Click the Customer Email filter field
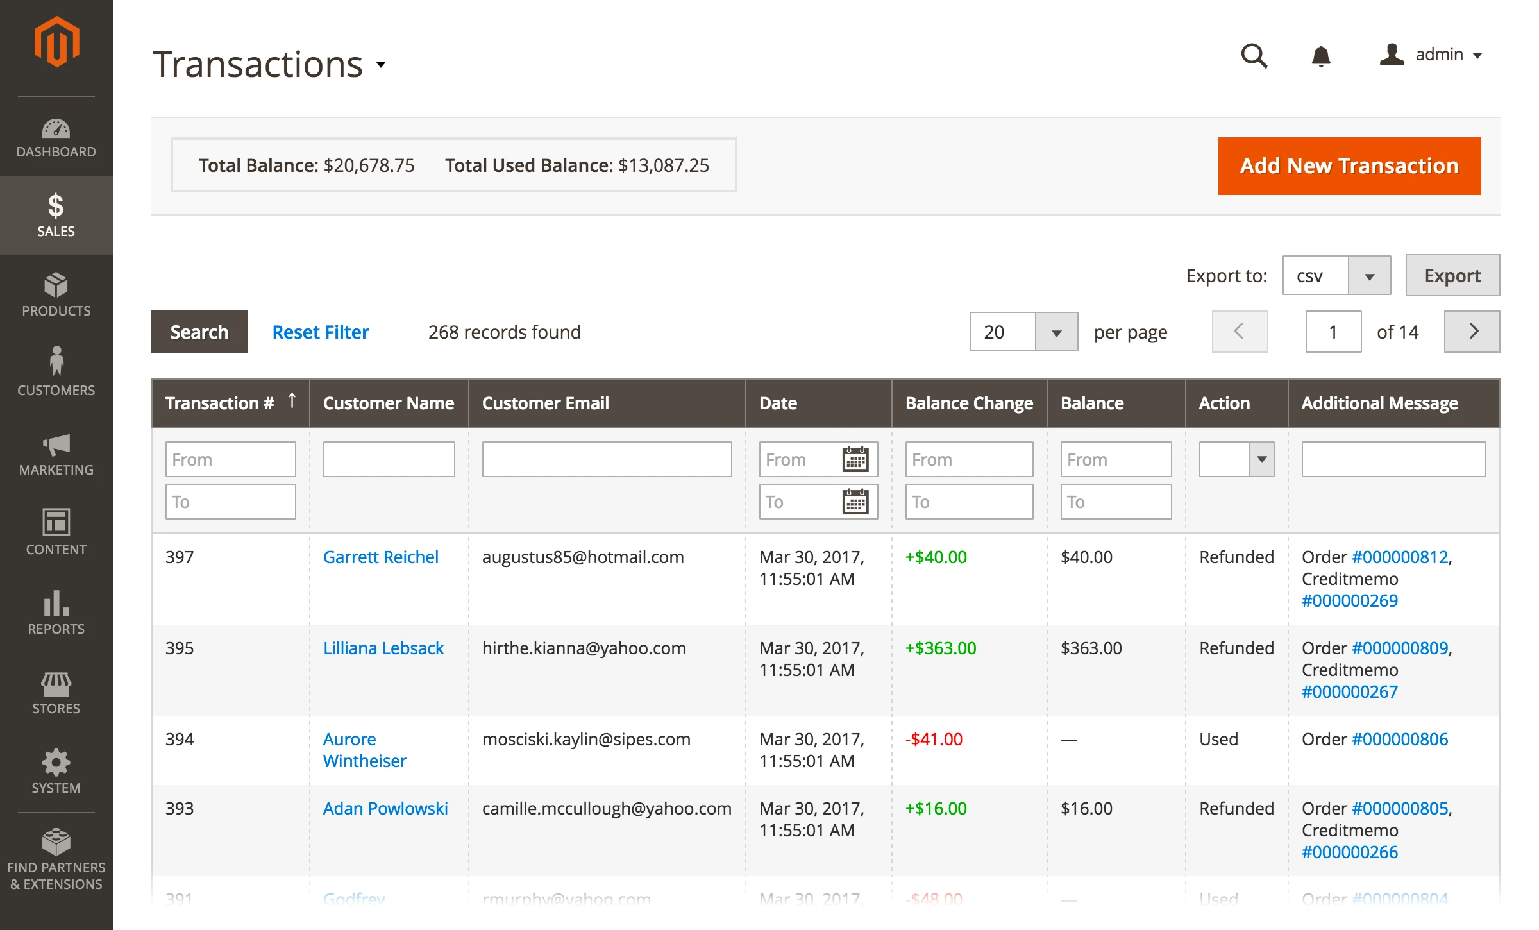The width and height of the screenshot is (1539, 930). (607, 459)
